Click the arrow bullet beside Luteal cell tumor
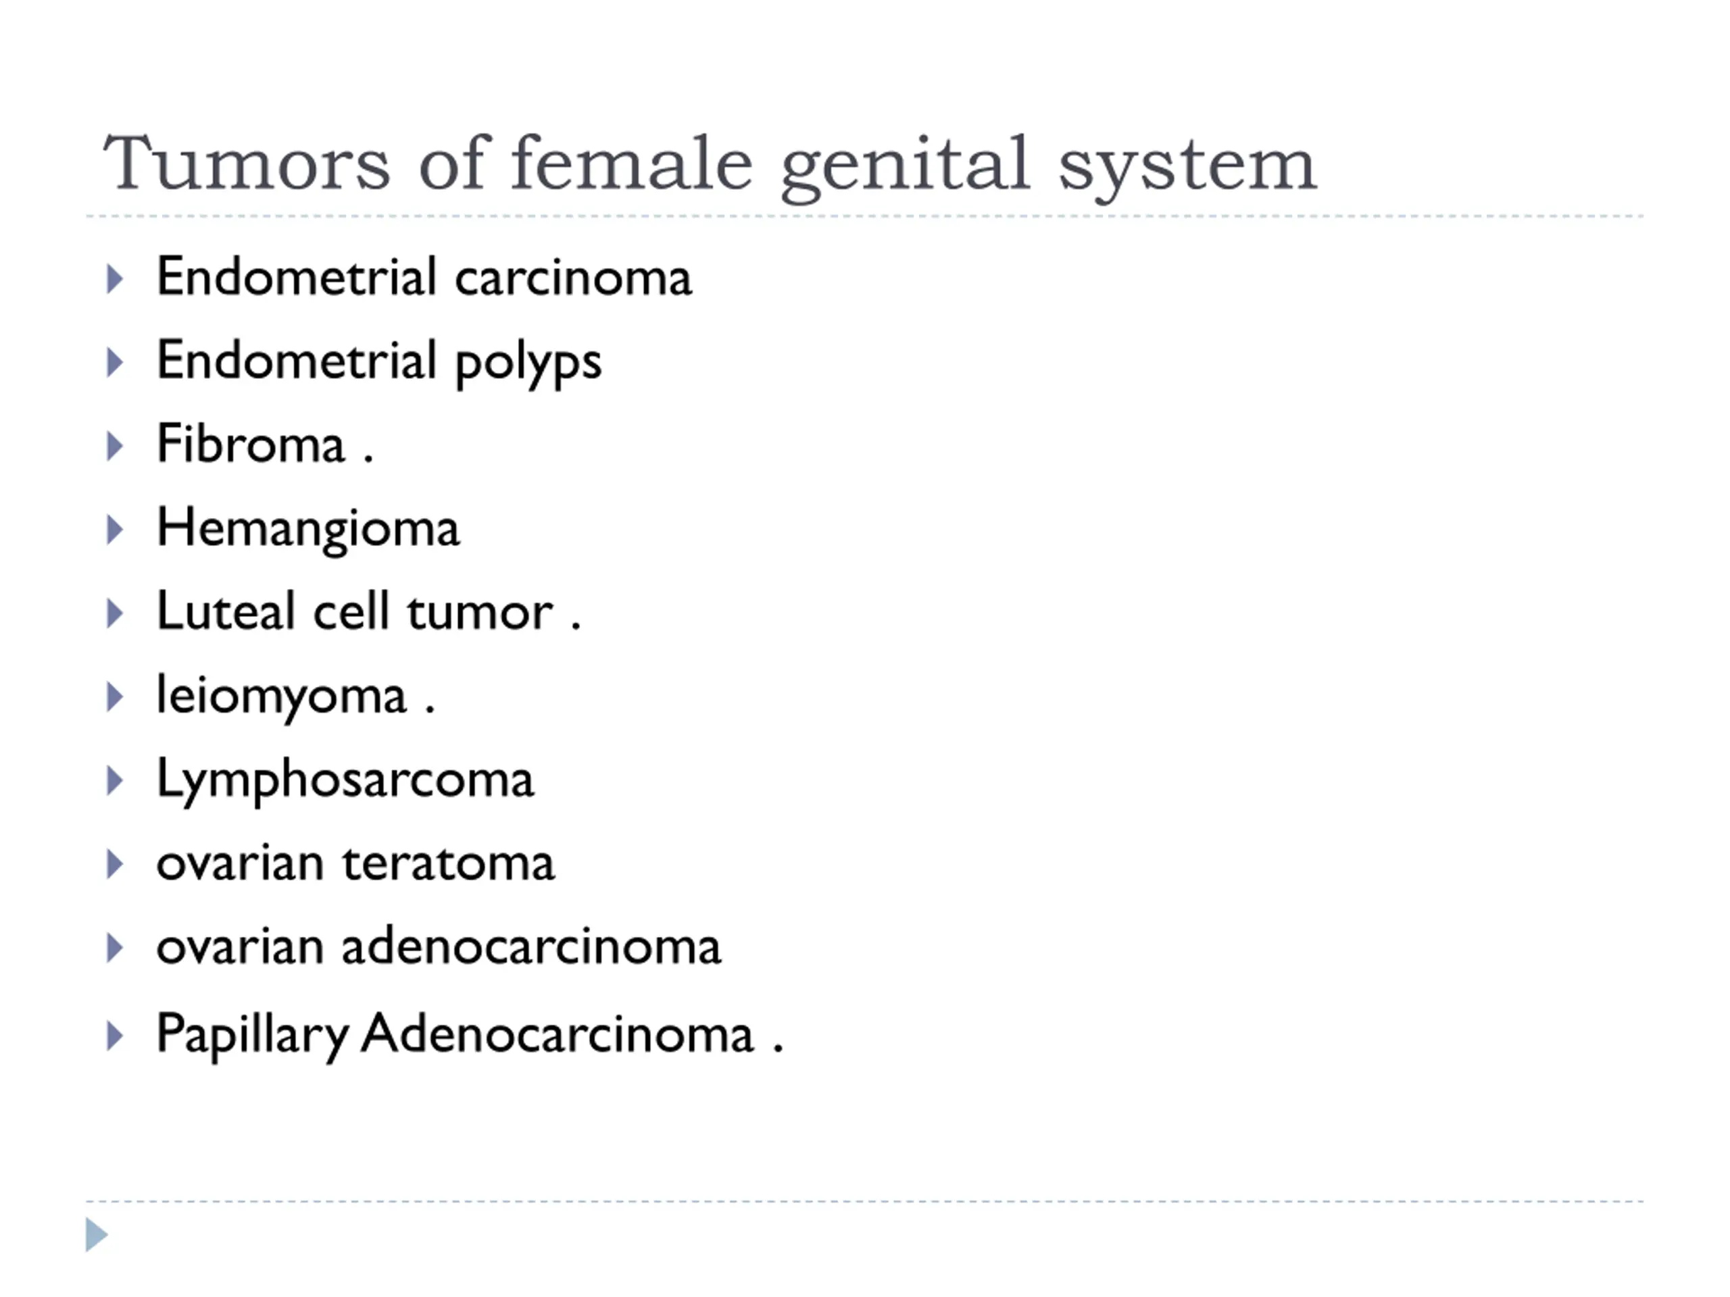This screenshot has width=1730, height=1297. tap(115, 613)
